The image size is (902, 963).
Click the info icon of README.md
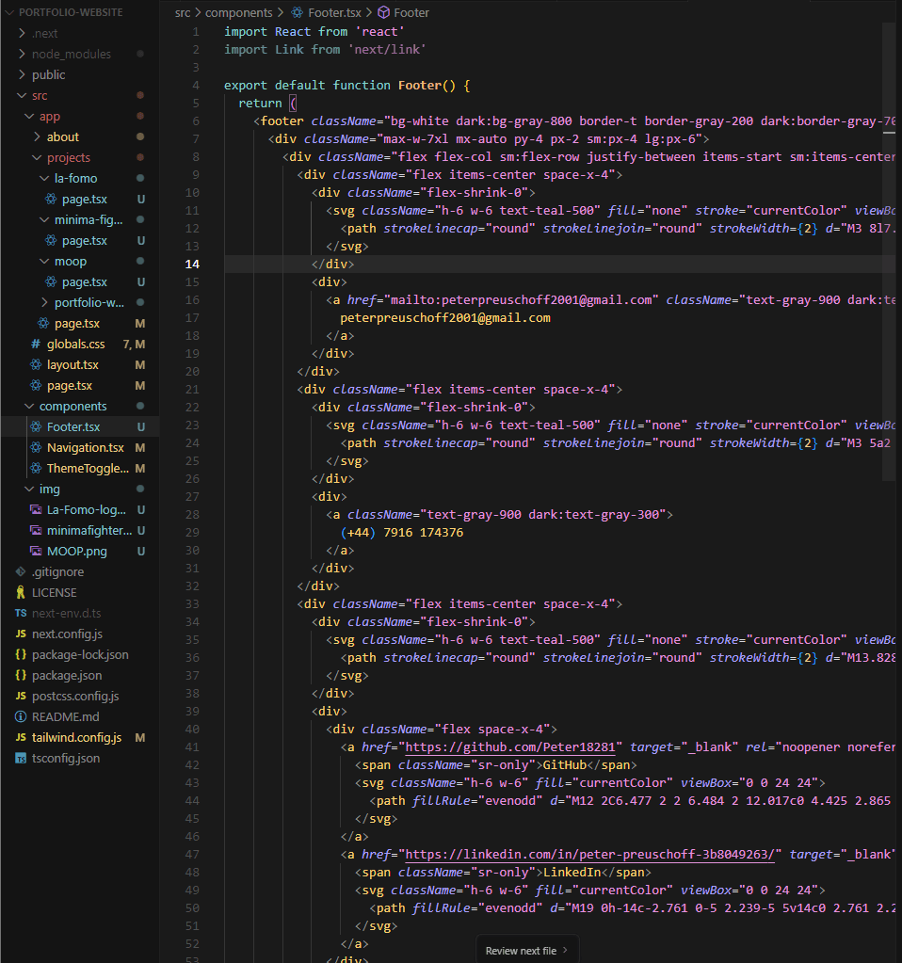coord(21,716)
